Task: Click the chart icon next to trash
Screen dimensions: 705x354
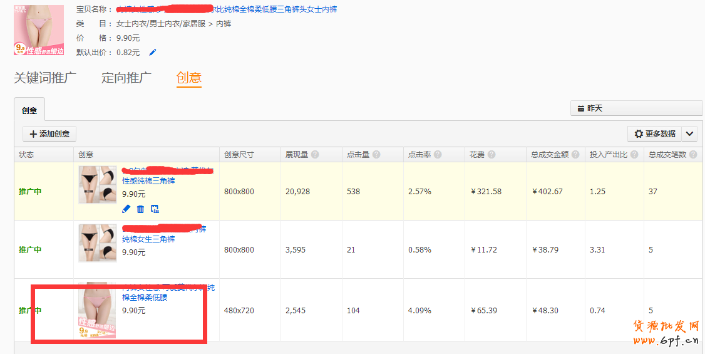Action: click(155, 209)
